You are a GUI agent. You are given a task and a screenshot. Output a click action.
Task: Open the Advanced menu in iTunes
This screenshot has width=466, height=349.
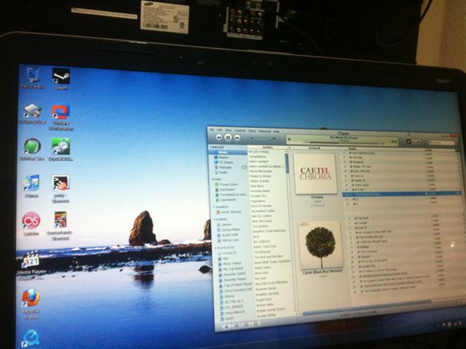pos(264,131)
